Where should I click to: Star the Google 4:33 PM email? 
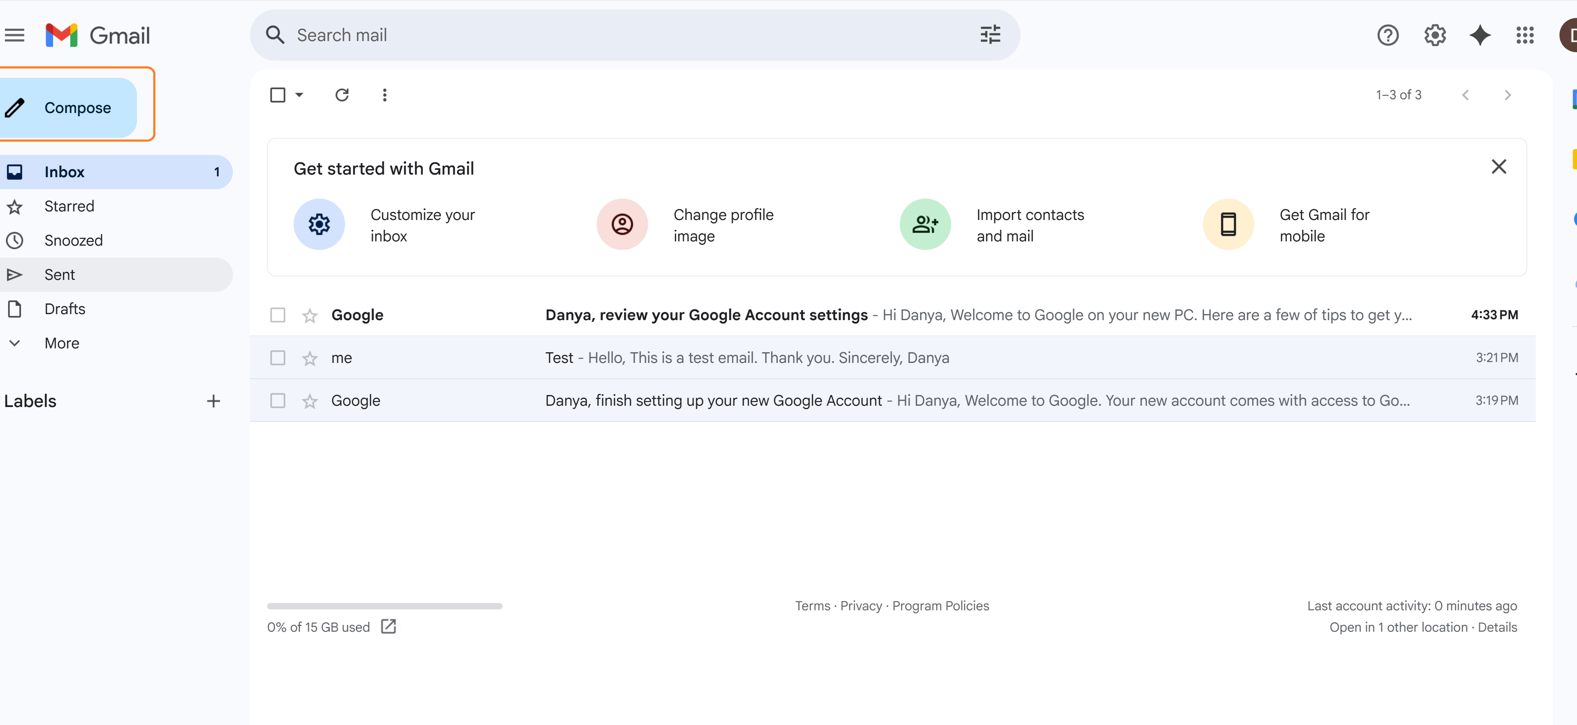310,316
